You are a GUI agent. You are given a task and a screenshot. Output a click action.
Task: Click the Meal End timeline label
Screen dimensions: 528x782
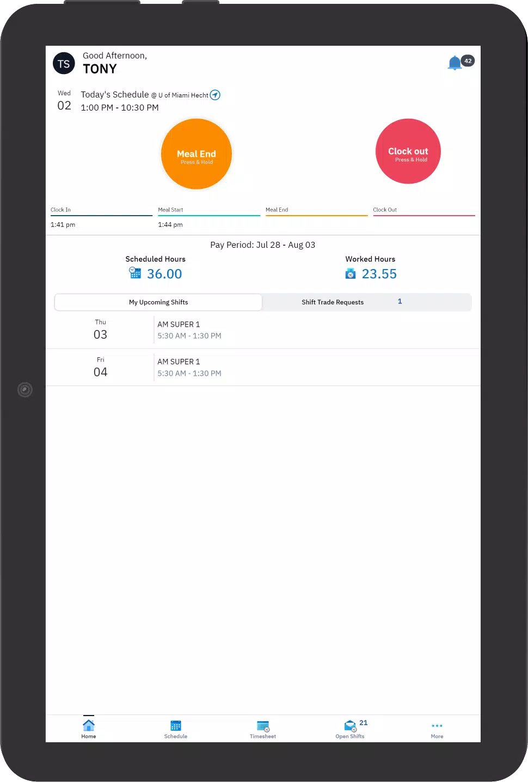pos(277,210)
